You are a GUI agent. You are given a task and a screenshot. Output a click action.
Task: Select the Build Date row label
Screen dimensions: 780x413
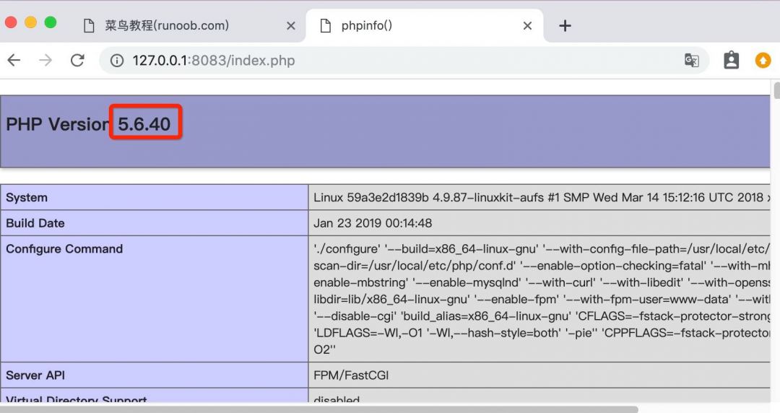tap(35, 223)
